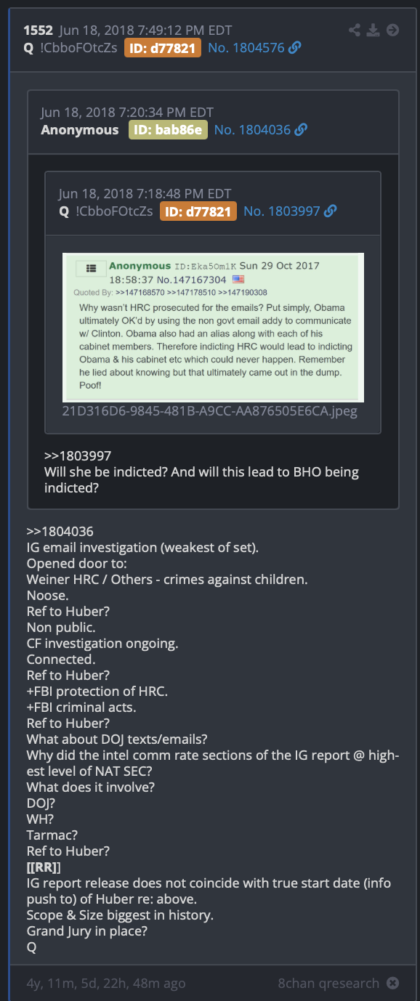This screenshot has height=1001, width=420.
Task: Click the remove icon beside 8chan qresearch
Action: [x=392, y=983]
